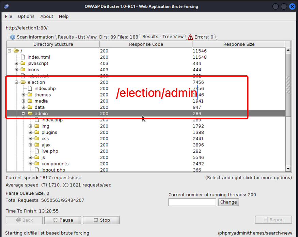Click the media folder icon

[30, 101]
